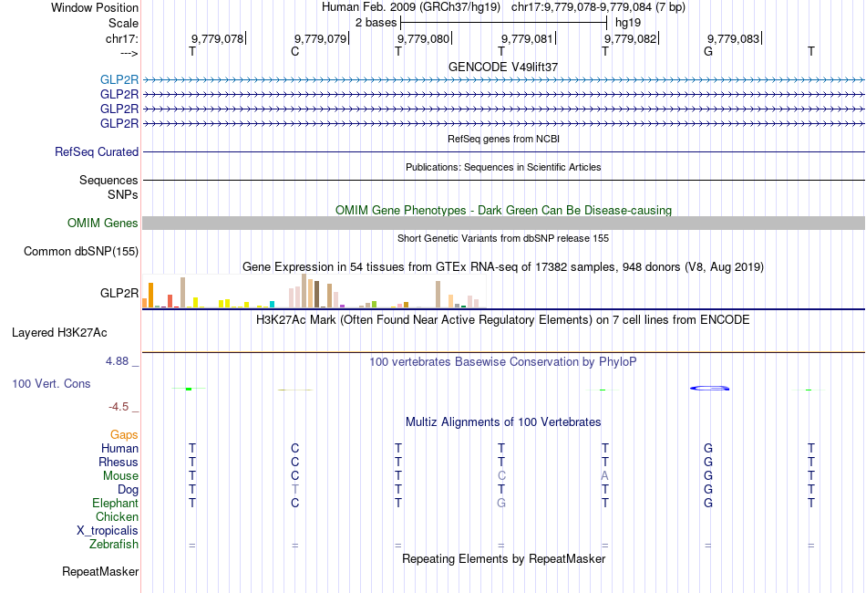Click the greyed T base in the Dog row
The width and height of the screenshot is (866, 593).
click(295, 490)
